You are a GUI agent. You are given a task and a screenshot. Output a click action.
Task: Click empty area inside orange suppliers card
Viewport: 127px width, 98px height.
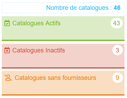tap(63, 89)
